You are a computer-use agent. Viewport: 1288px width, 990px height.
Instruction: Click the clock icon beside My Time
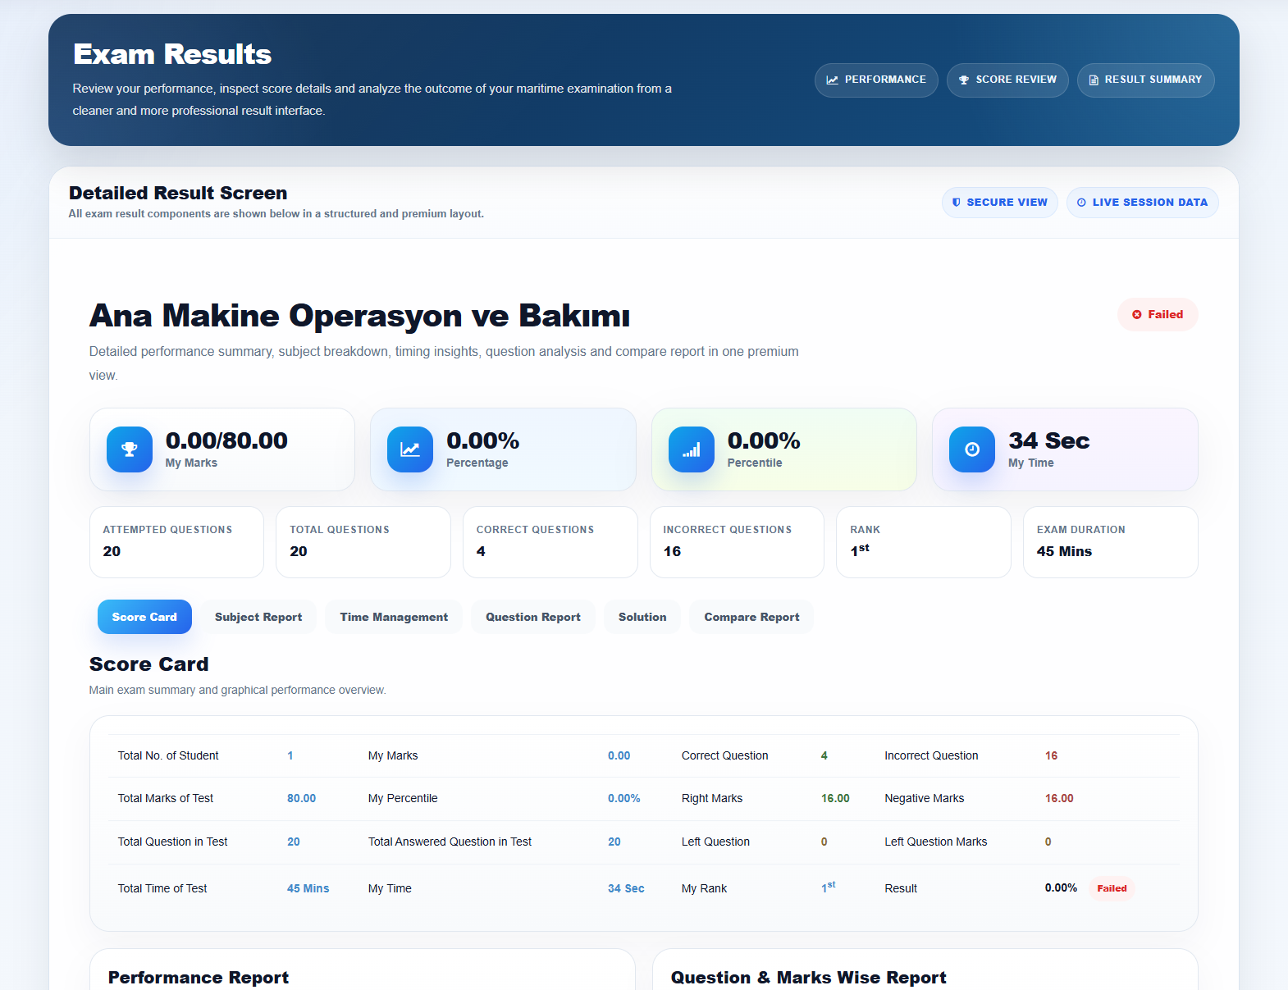click(972, 449)
